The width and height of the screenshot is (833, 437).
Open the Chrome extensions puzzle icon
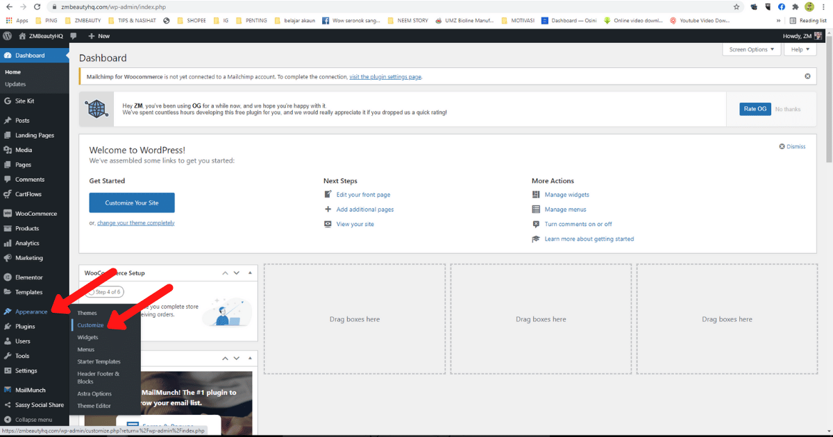[795, 6]
